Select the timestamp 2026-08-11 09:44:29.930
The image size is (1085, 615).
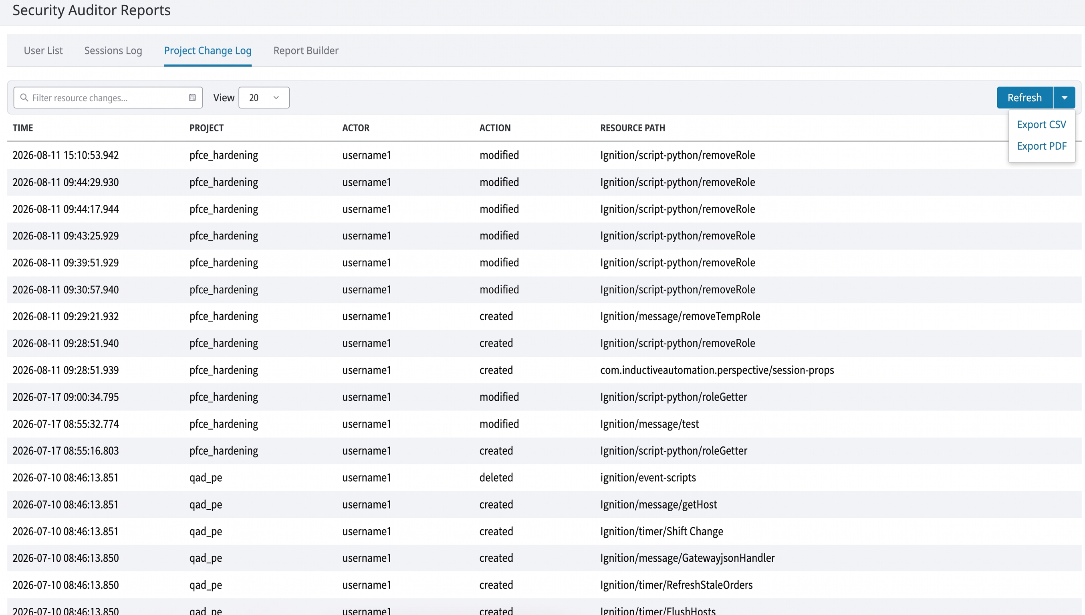pos(66,182)
